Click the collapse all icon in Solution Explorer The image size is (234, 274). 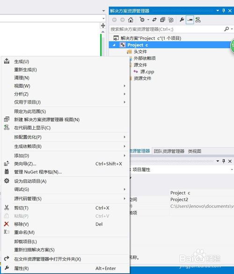tap(162, 20)
